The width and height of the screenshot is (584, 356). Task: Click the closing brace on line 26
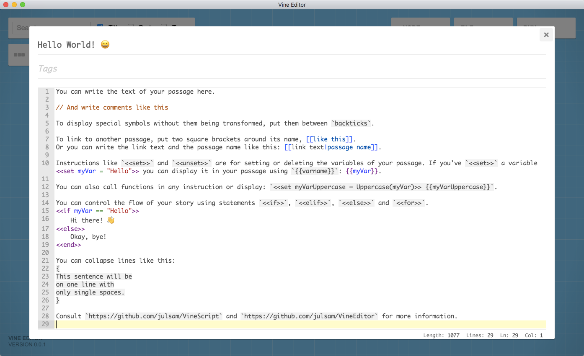click(58, 300)
